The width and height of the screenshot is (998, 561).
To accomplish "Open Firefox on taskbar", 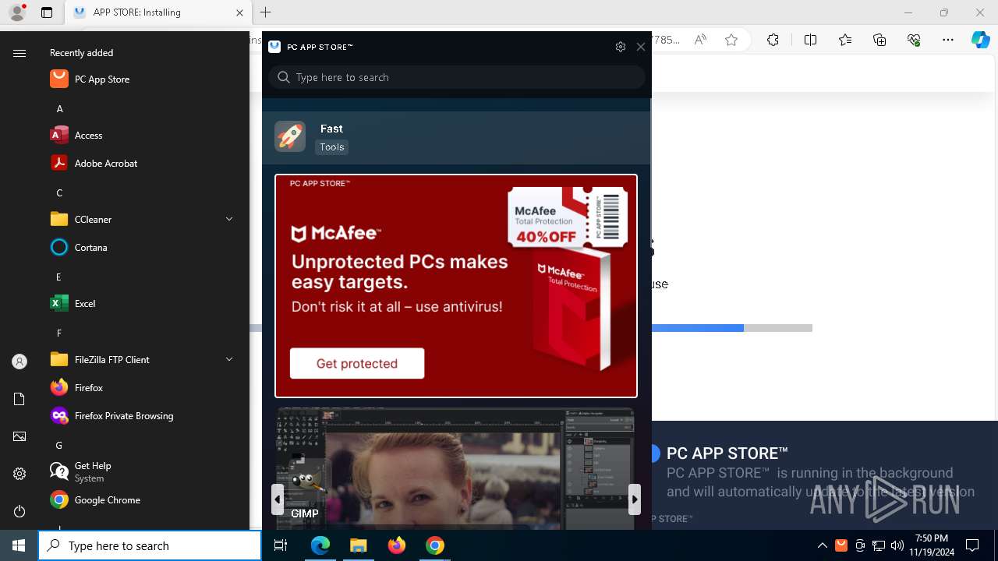I will pyautogui.click(x=397, y=545).
